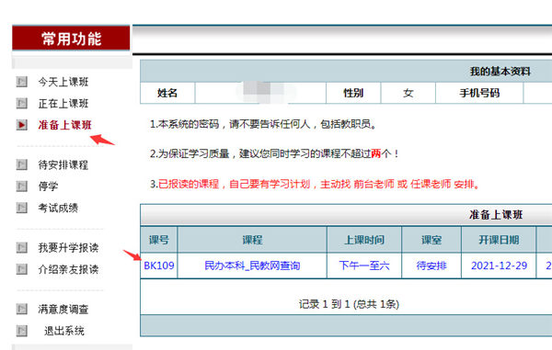The image size is (552, 350).
Task: Click the 姓名 label cell
Action: click(167, 93)
